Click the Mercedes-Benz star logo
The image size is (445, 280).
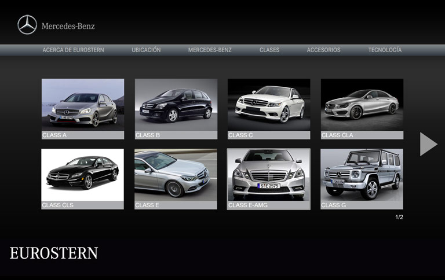point(27,25)
